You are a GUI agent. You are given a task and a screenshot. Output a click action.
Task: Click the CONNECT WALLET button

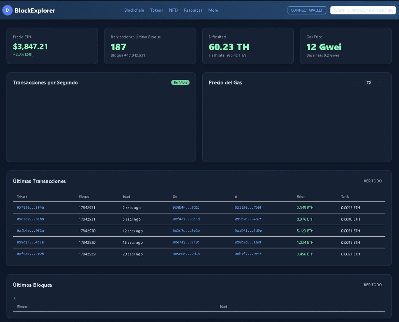coord(307,10)
